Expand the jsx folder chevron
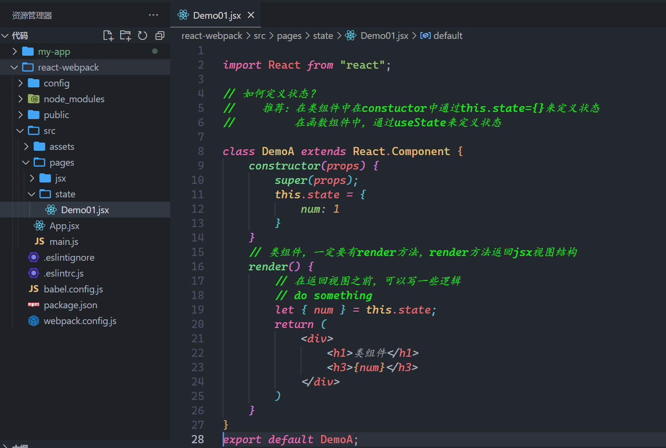The height and width of the screenshot is (448, 666). 32,178
